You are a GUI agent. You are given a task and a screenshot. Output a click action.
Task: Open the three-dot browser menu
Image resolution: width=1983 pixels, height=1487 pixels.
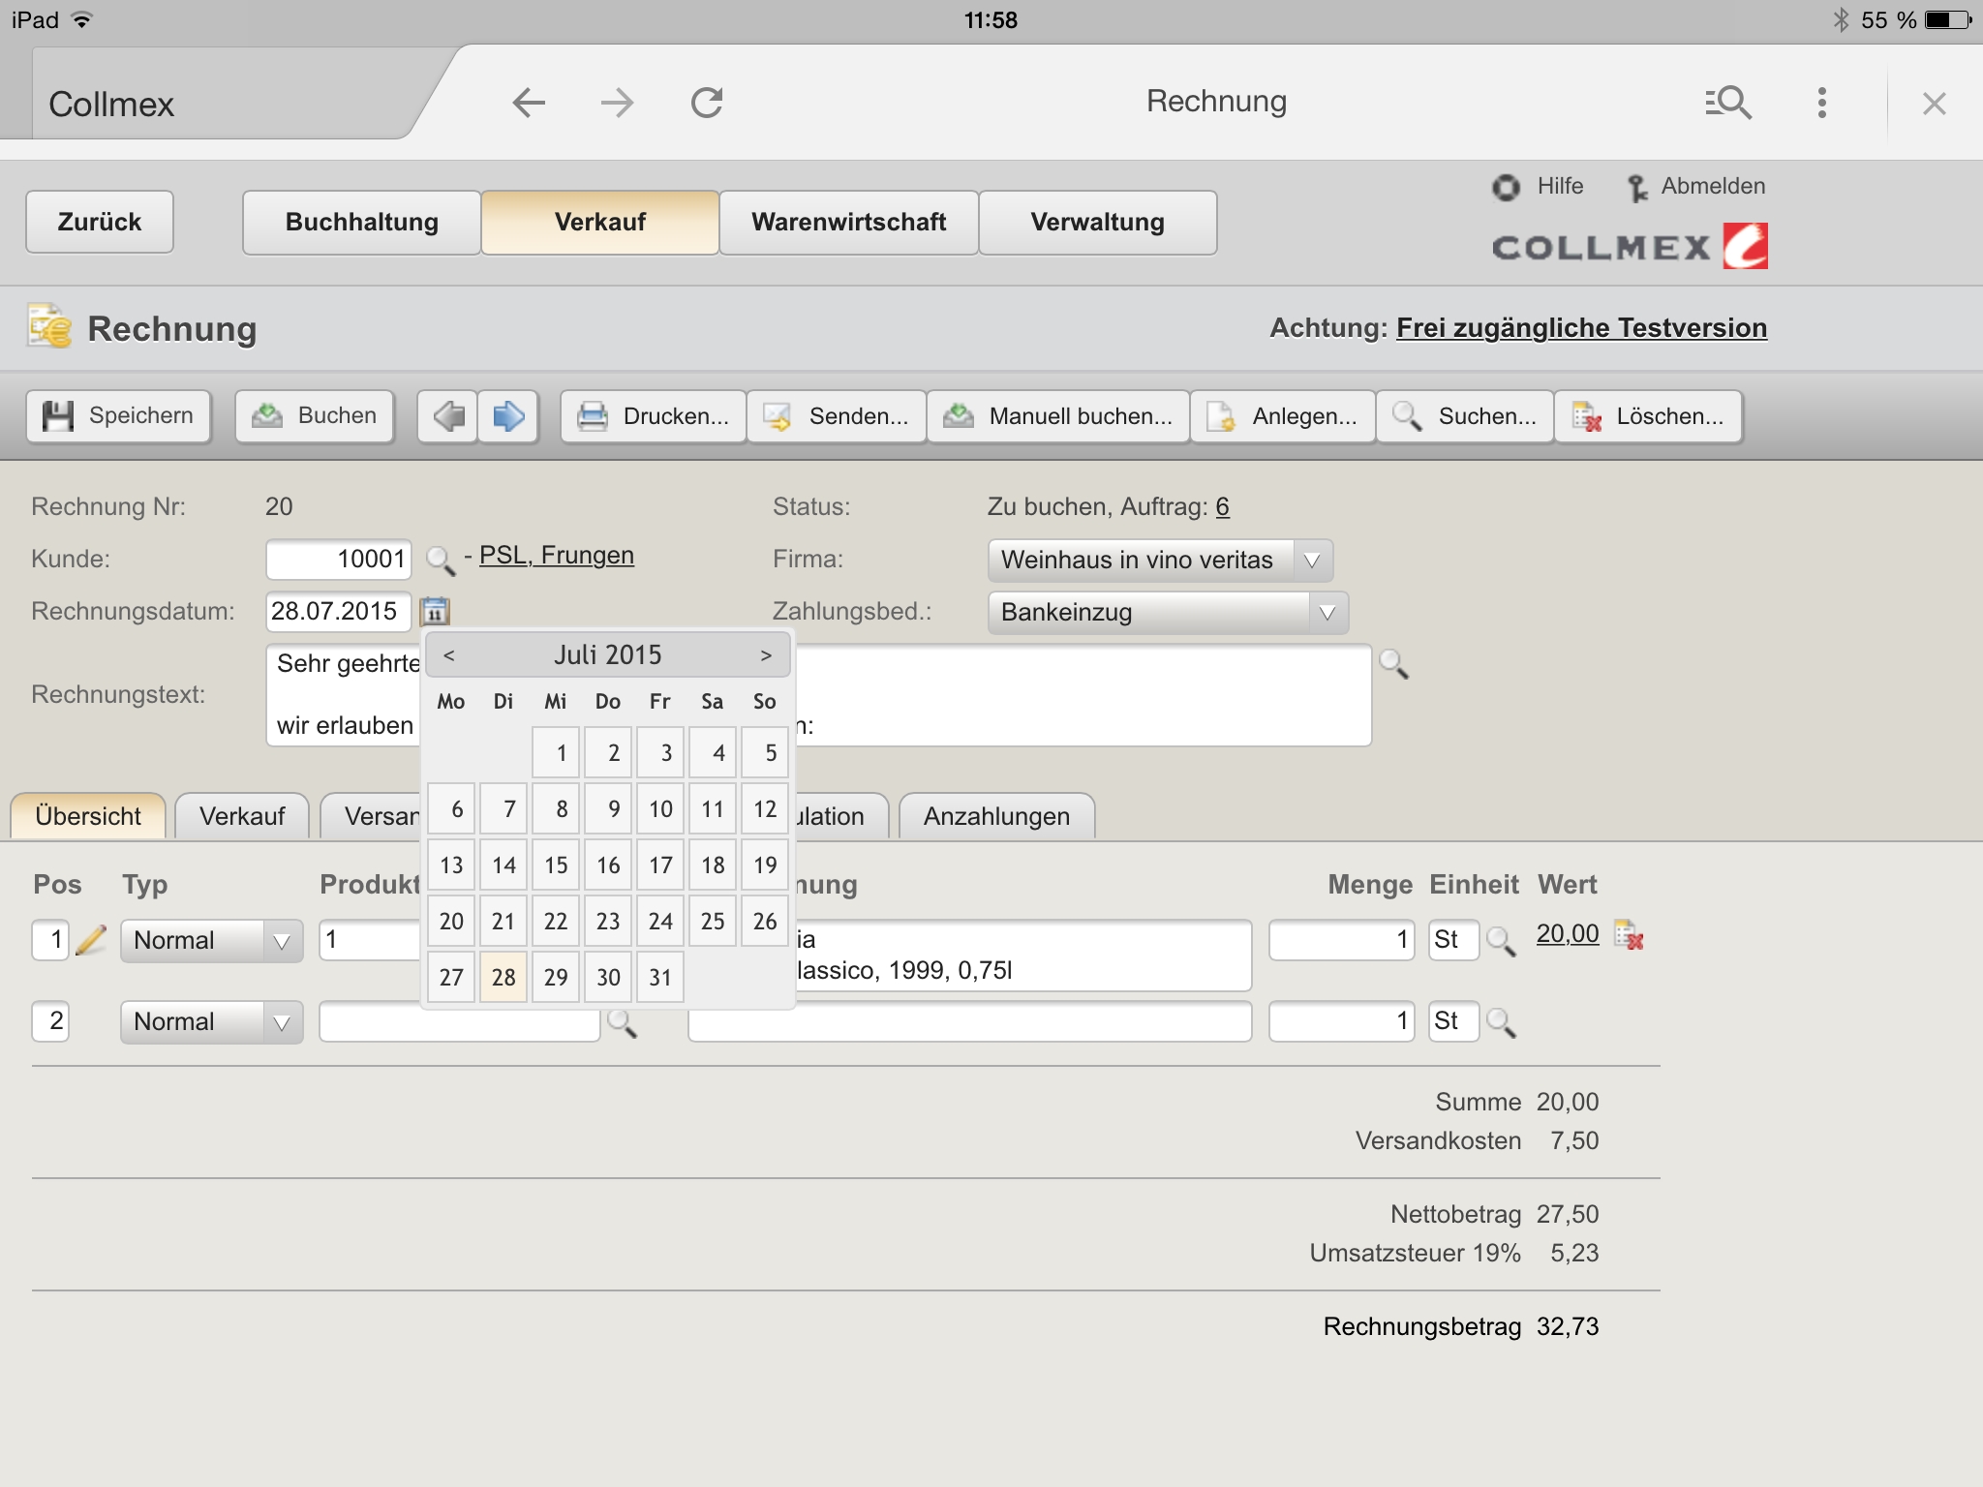pyautogui.click(x=1822, y=103)
